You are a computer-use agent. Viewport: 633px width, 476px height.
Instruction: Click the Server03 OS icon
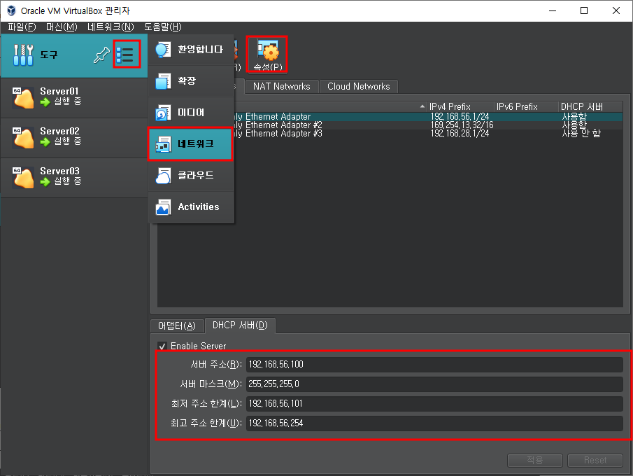click(23, 178)
